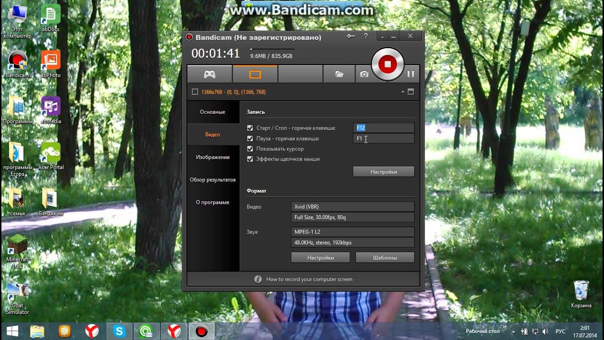
Task: Click the 9.6MB / 835.9GB size indicator
Action: click(271, 56)
